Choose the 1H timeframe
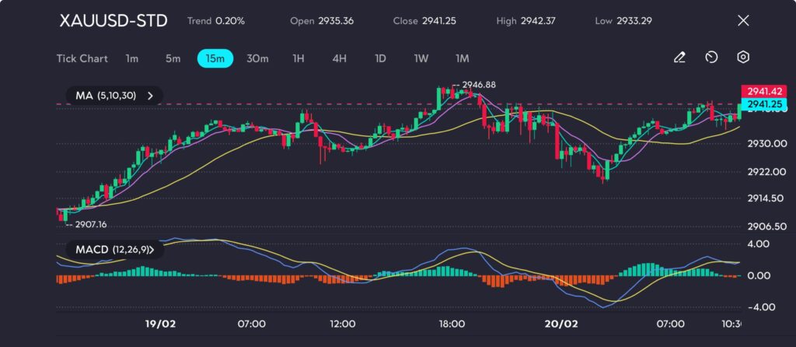This screenshot has height=347, width=796. [298, 58]
